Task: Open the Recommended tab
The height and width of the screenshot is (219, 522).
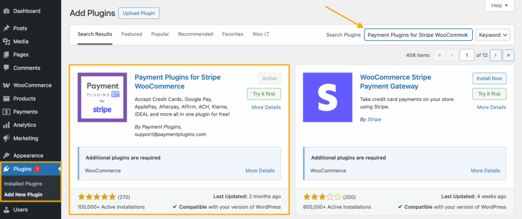Action: (196, 34)
